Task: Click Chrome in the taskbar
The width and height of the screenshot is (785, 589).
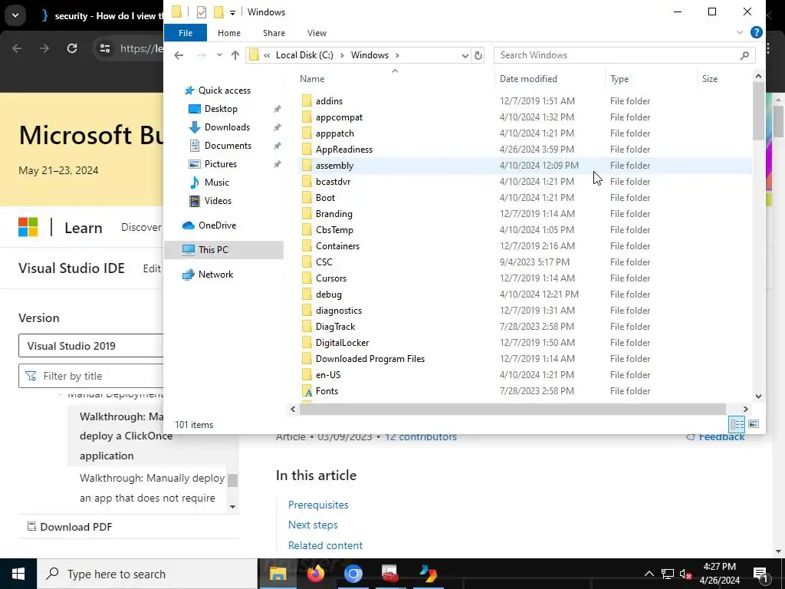Action: click(353, 574)
